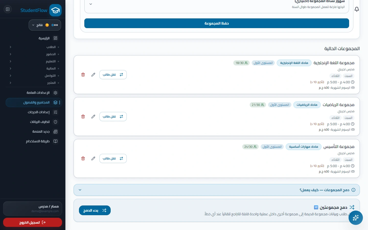
Task: Click the إعدادات الدرجات sliders icon
Action: 55,112
